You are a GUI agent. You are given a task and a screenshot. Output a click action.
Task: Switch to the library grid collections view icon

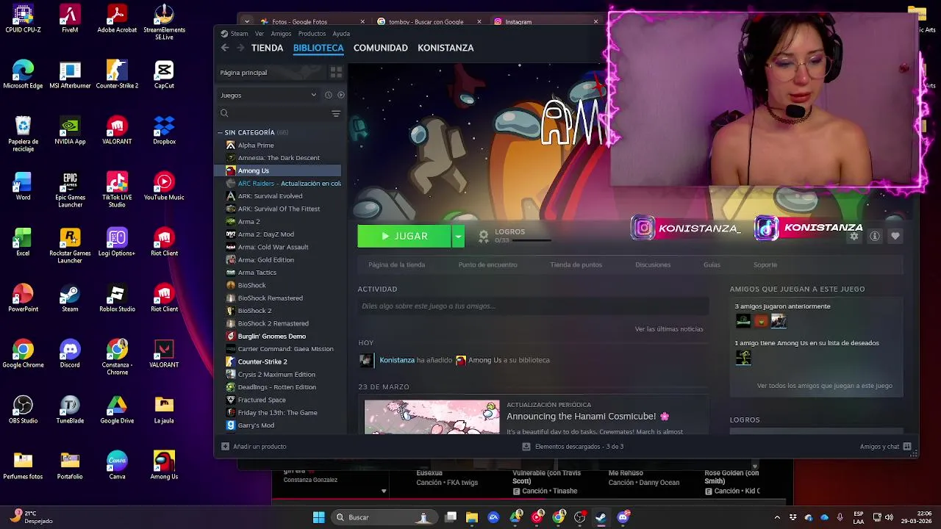[336, 72]
